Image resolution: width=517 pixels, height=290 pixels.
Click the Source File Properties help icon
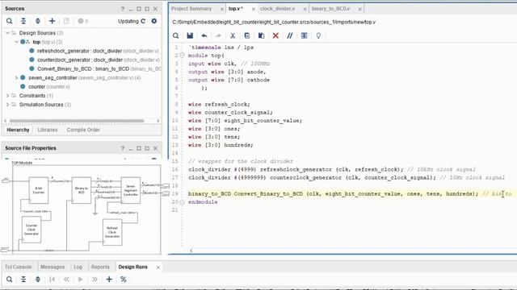123,148
